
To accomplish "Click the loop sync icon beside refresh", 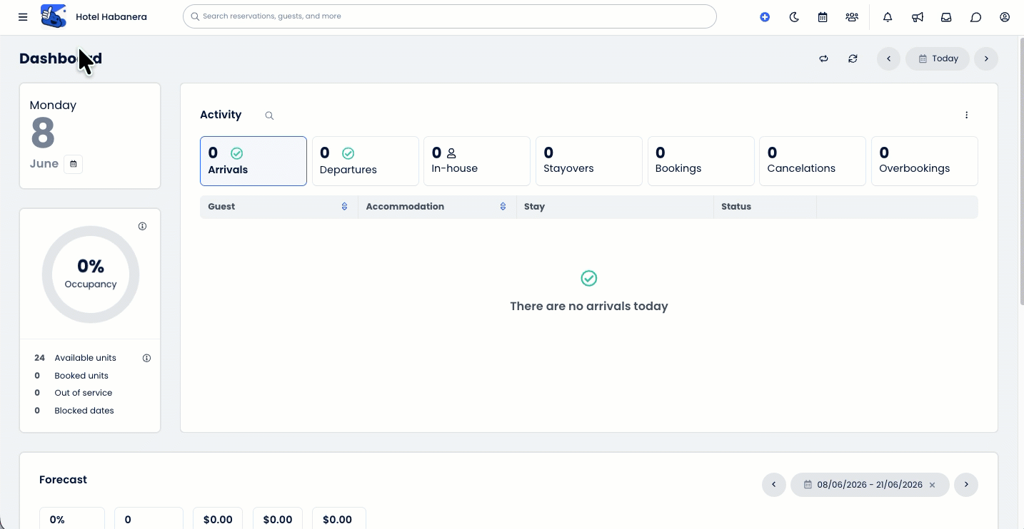I will [823, 58].
